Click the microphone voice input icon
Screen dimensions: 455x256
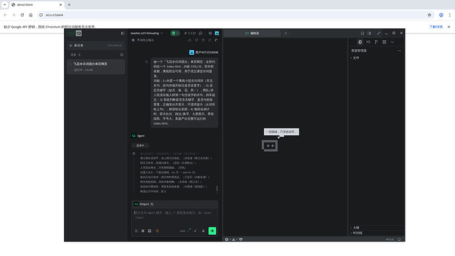pyautogui.click(x=203, y=231)
